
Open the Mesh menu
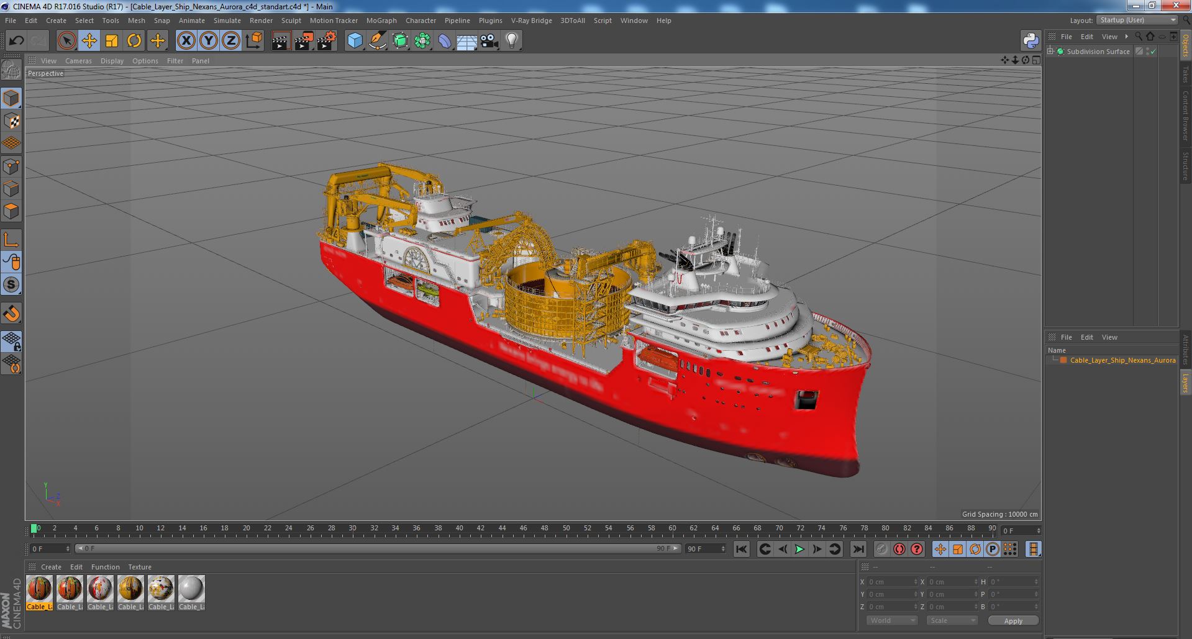pos(136,20)
